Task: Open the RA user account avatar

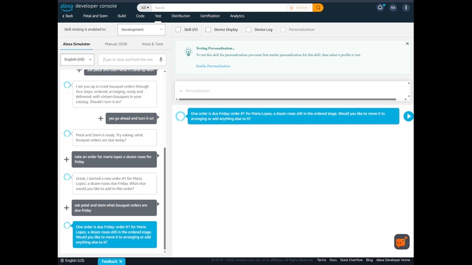Action: (393, 8)
